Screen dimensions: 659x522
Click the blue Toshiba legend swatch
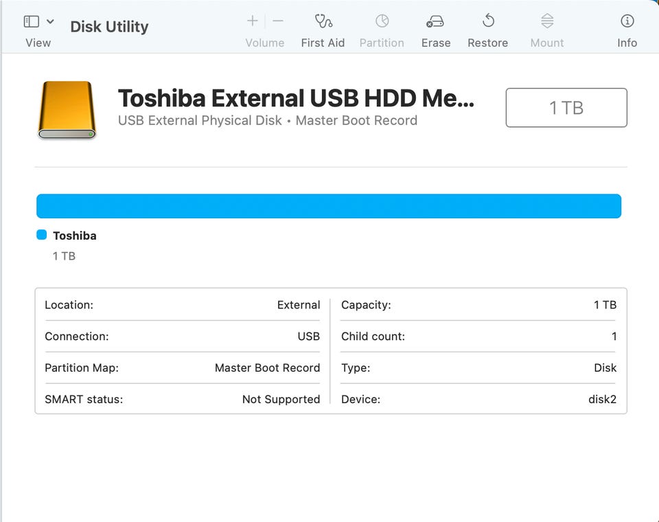point(41,235)
